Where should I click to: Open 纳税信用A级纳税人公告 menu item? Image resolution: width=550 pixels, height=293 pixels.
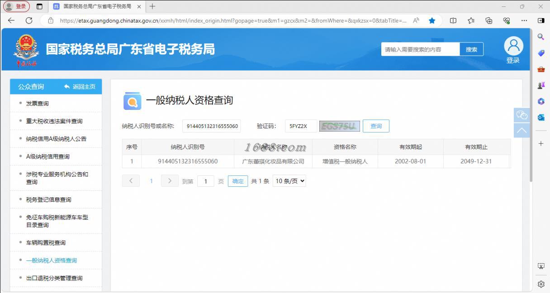coord(56,139)
